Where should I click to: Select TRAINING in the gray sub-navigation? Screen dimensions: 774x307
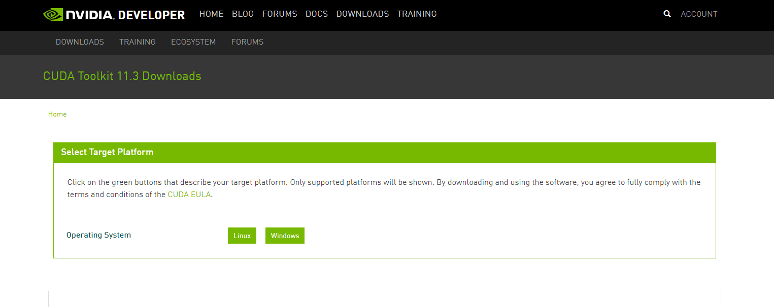138,42
